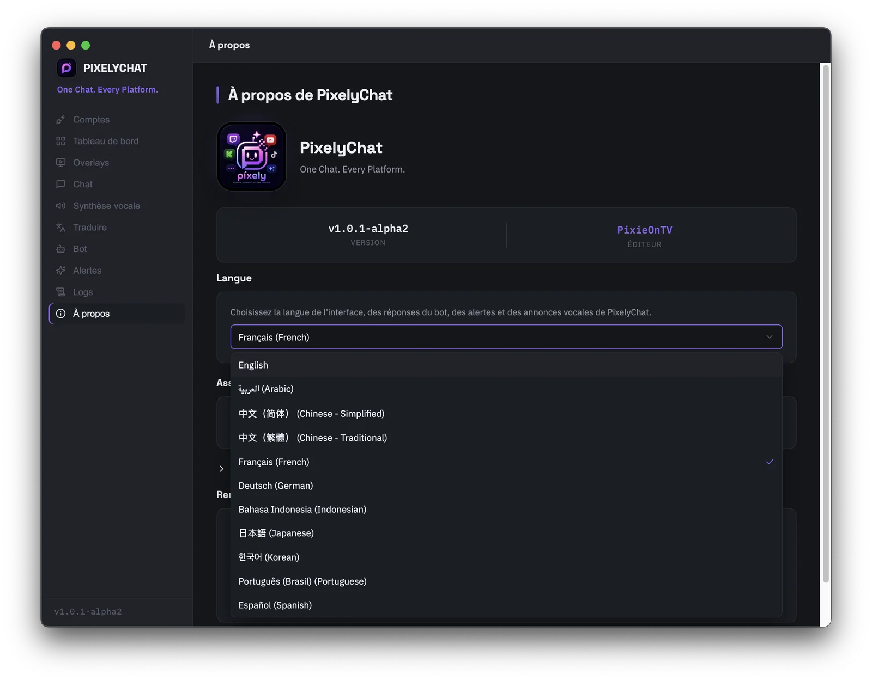This screenshot has width=872, height=681.
Task: Open Synthèse vocale settings
Action: [117, 206]
